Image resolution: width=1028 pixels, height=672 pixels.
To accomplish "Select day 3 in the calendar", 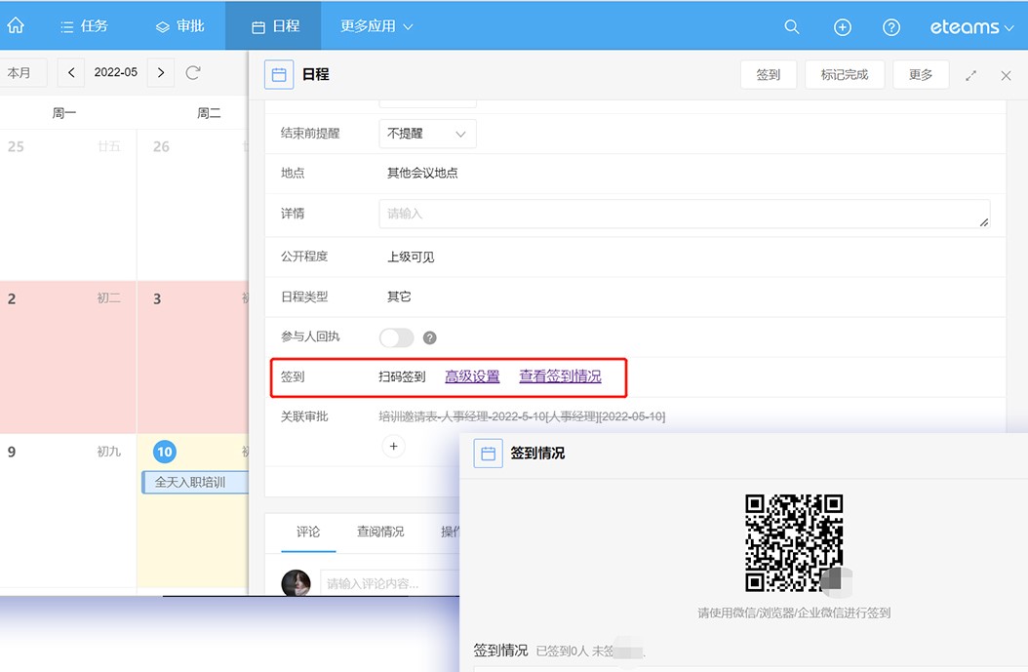I will [157, 299].
